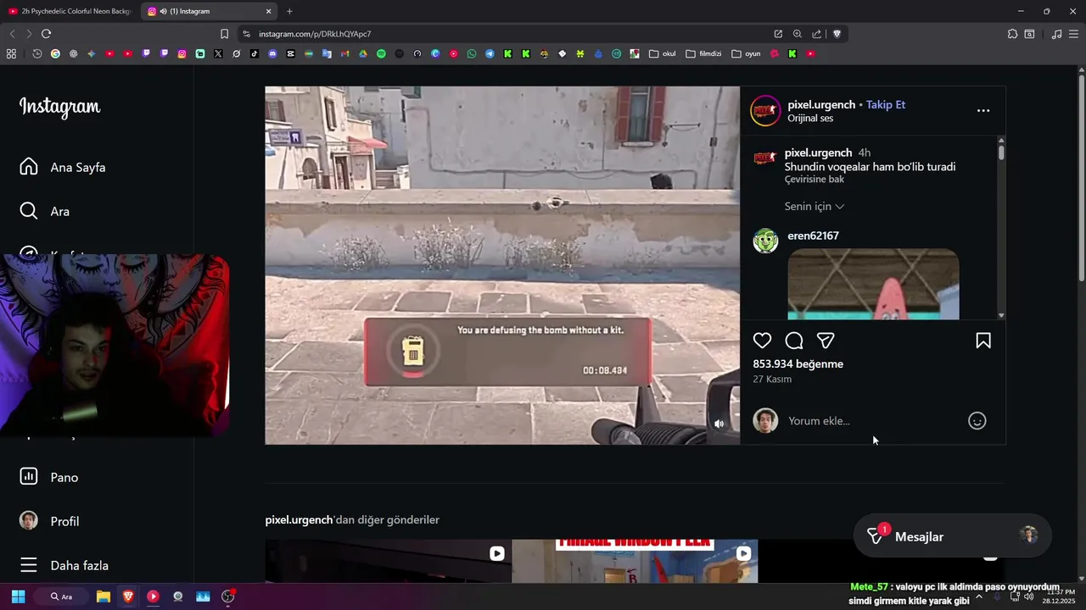1086x610 pixels.
Task: Open the Mesajlar messages panel
Action: click(x=952, y=536)
